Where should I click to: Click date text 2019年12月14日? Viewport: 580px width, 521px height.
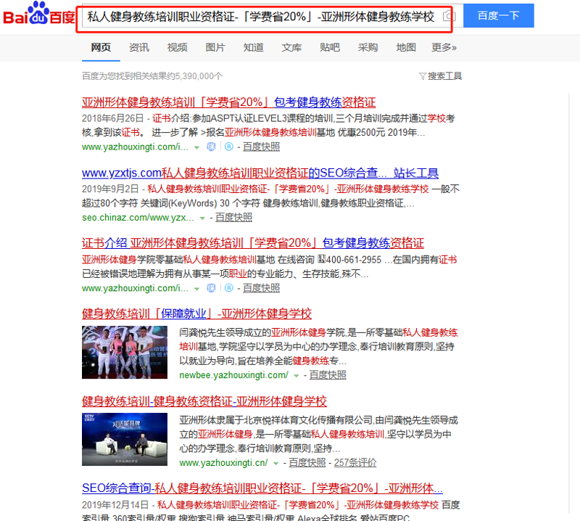pos(115,505)
